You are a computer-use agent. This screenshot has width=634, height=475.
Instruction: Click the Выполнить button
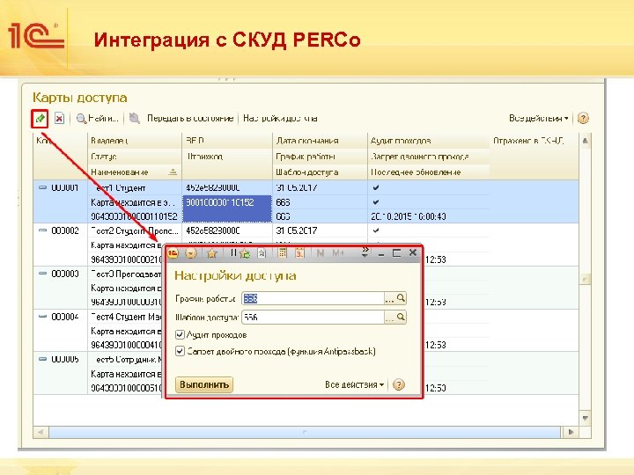coord(204,384)
